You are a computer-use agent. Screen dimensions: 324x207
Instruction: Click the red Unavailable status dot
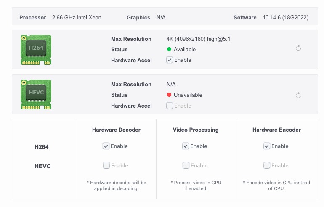tap(169, 95)
